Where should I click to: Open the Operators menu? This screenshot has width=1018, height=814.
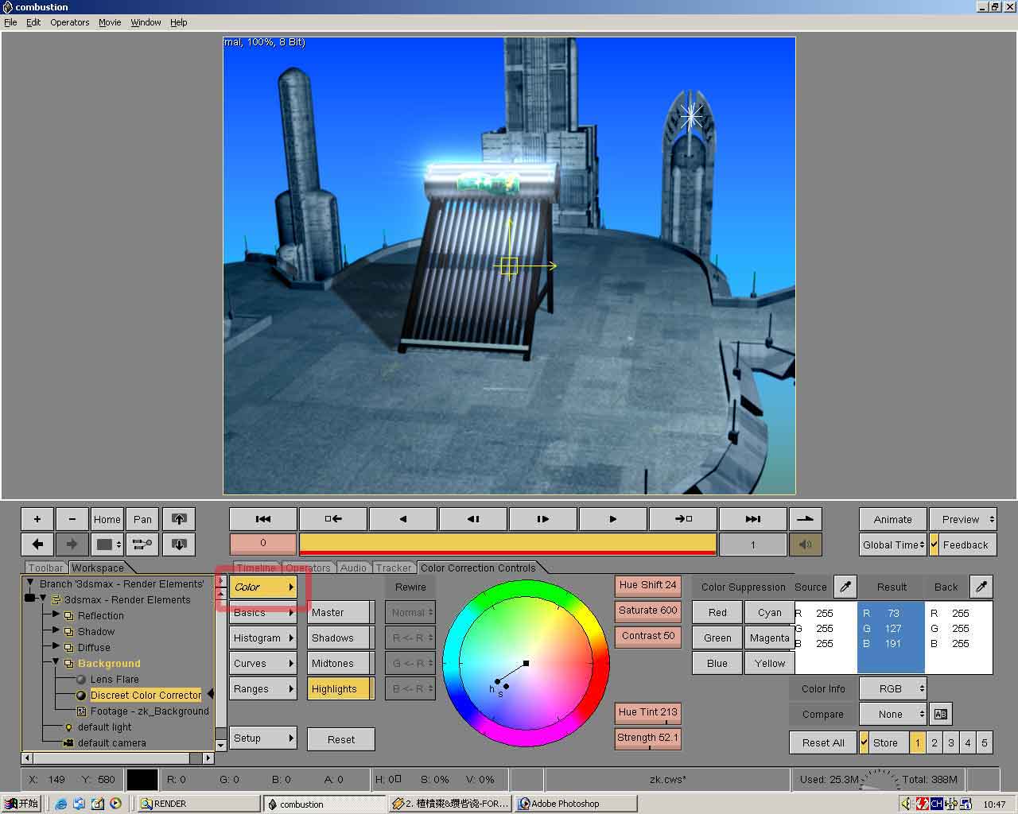click(x=69, y=22)
